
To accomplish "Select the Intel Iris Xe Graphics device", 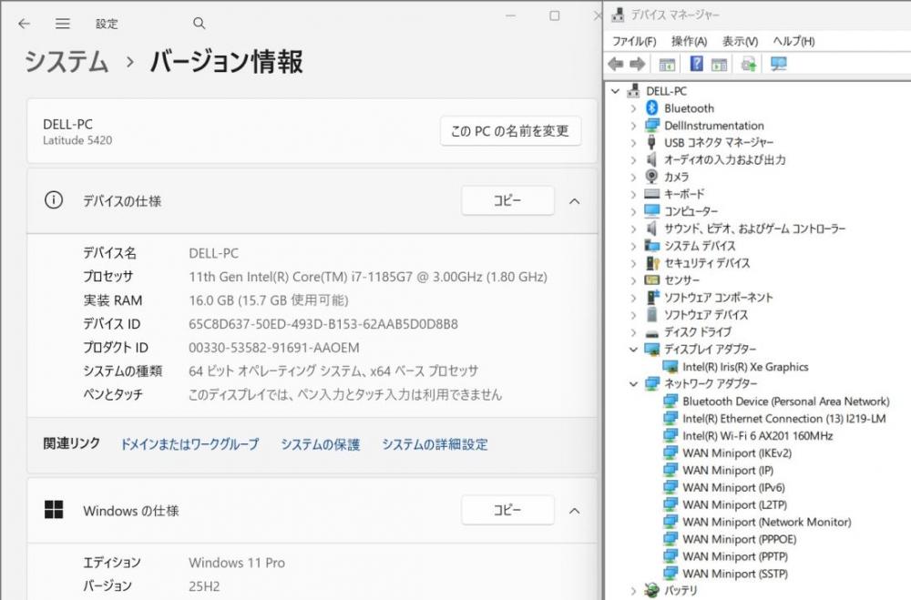I will click(x=745, y=367).
